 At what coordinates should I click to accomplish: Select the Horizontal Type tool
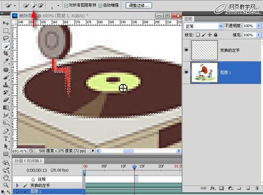point(6,139)
